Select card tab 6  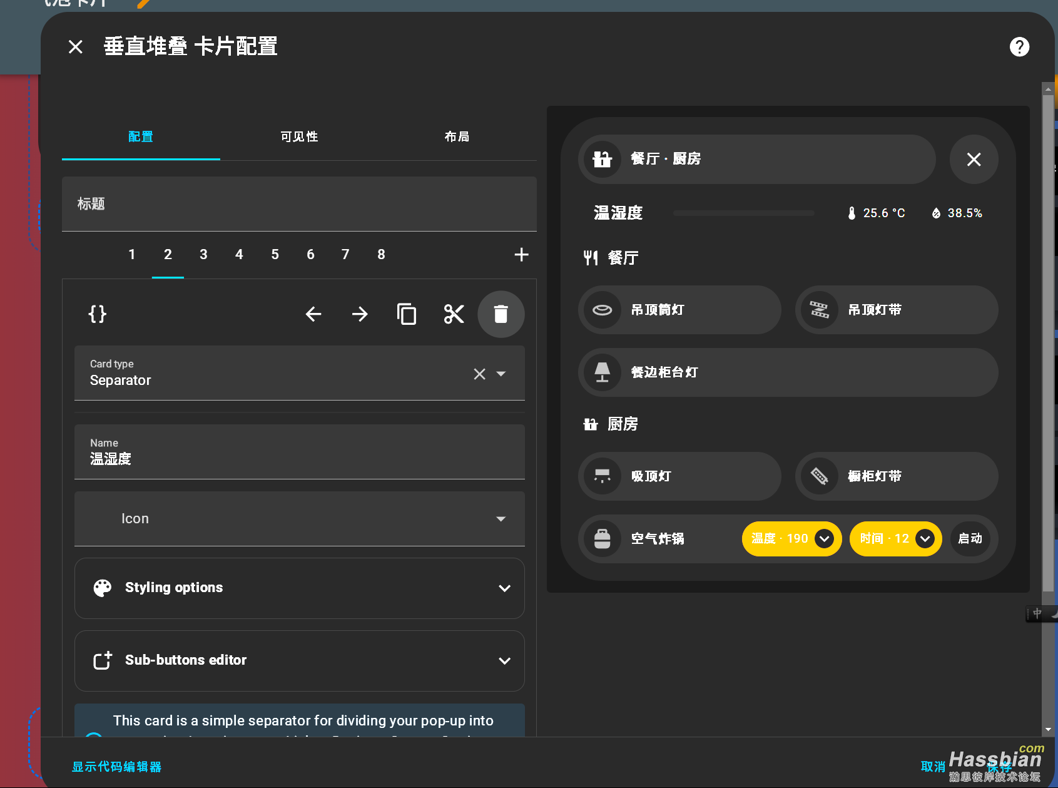[310, 255]
